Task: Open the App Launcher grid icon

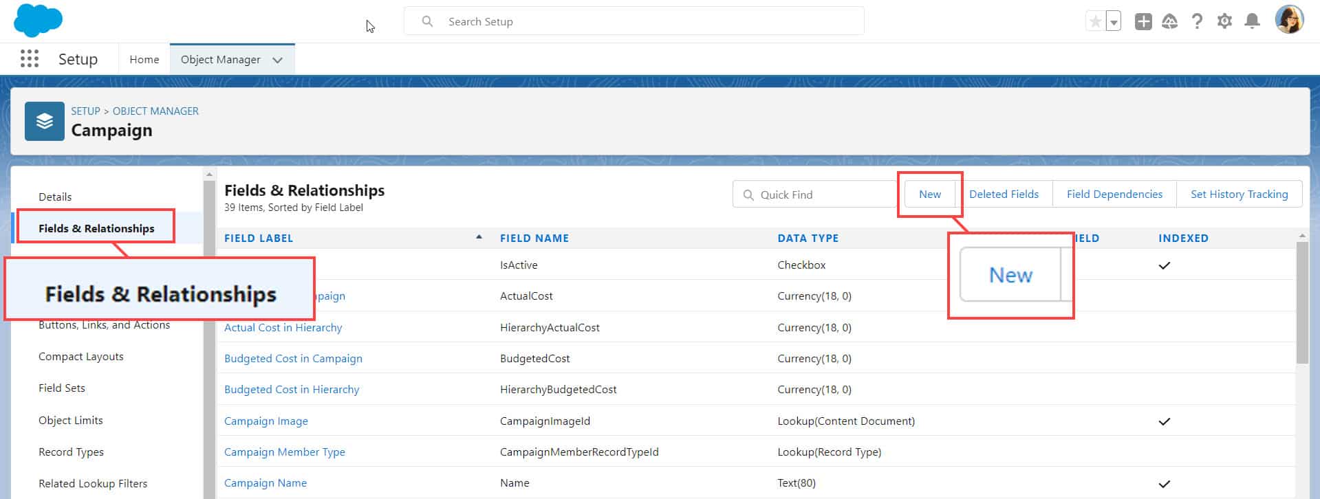Action: click(30, 59)
